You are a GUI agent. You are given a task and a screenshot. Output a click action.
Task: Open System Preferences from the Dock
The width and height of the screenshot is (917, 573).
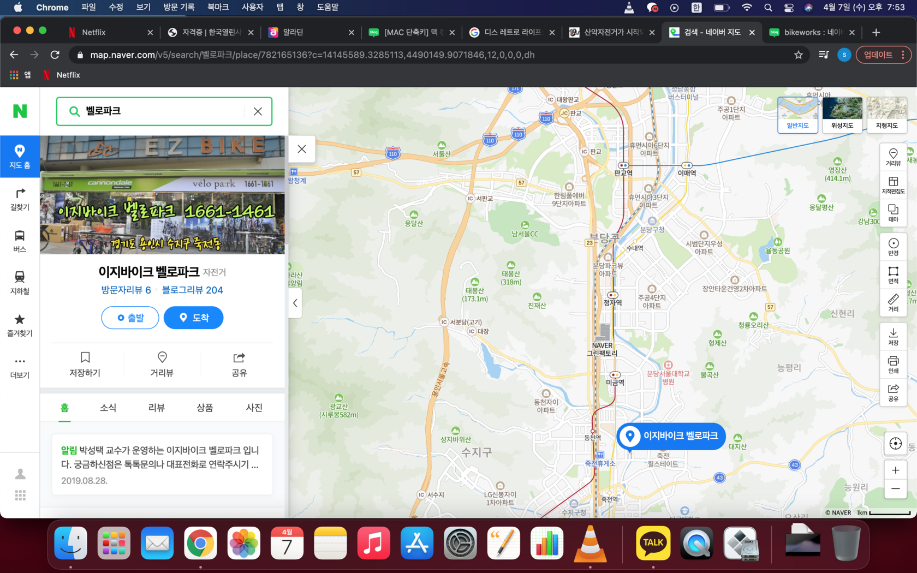[x=460, y=544]
